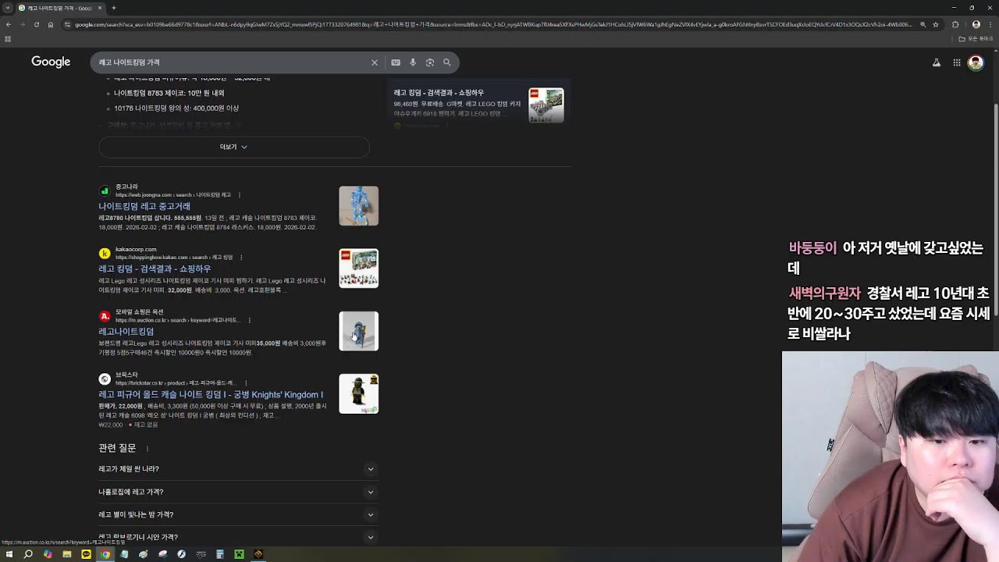This screenshot has height=562, width=999.
Task: Click the 중고나라 site name
Action: pyautogui.click(x=126, y=187)
